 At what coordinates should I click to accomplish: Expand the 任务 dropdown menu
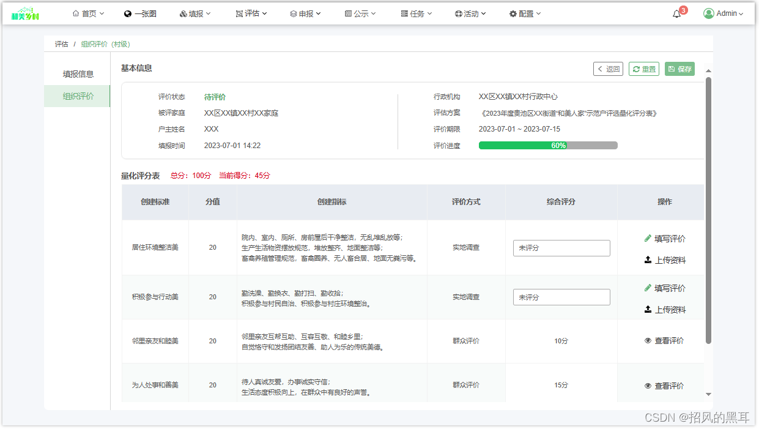[x=429, y=13]
